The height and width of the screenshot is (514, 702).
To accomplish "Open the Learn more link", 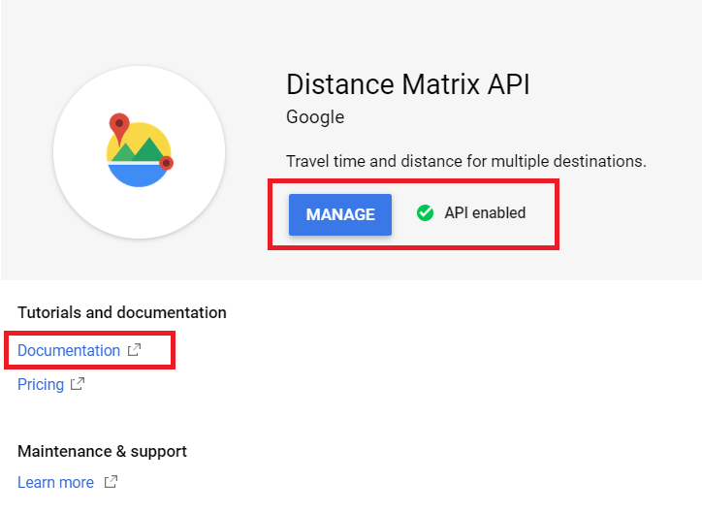I will click(55, 482).
